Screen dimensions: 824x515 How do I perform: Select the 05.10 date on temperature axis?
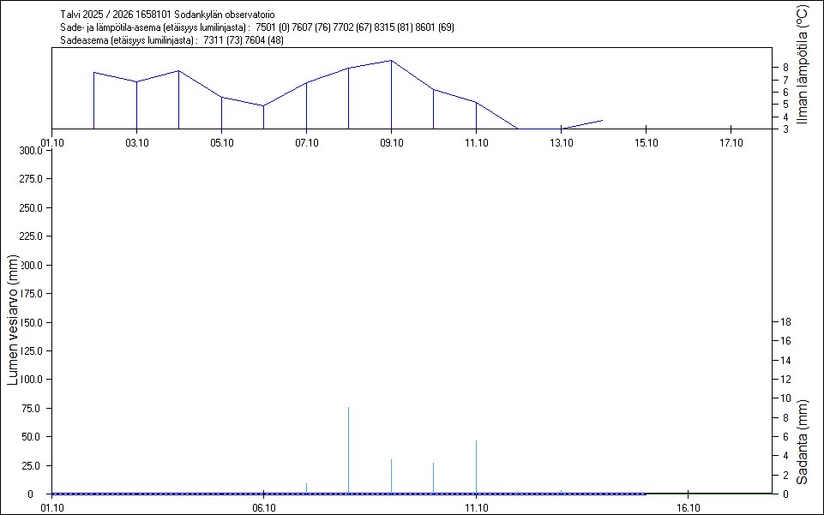[221, 142]
